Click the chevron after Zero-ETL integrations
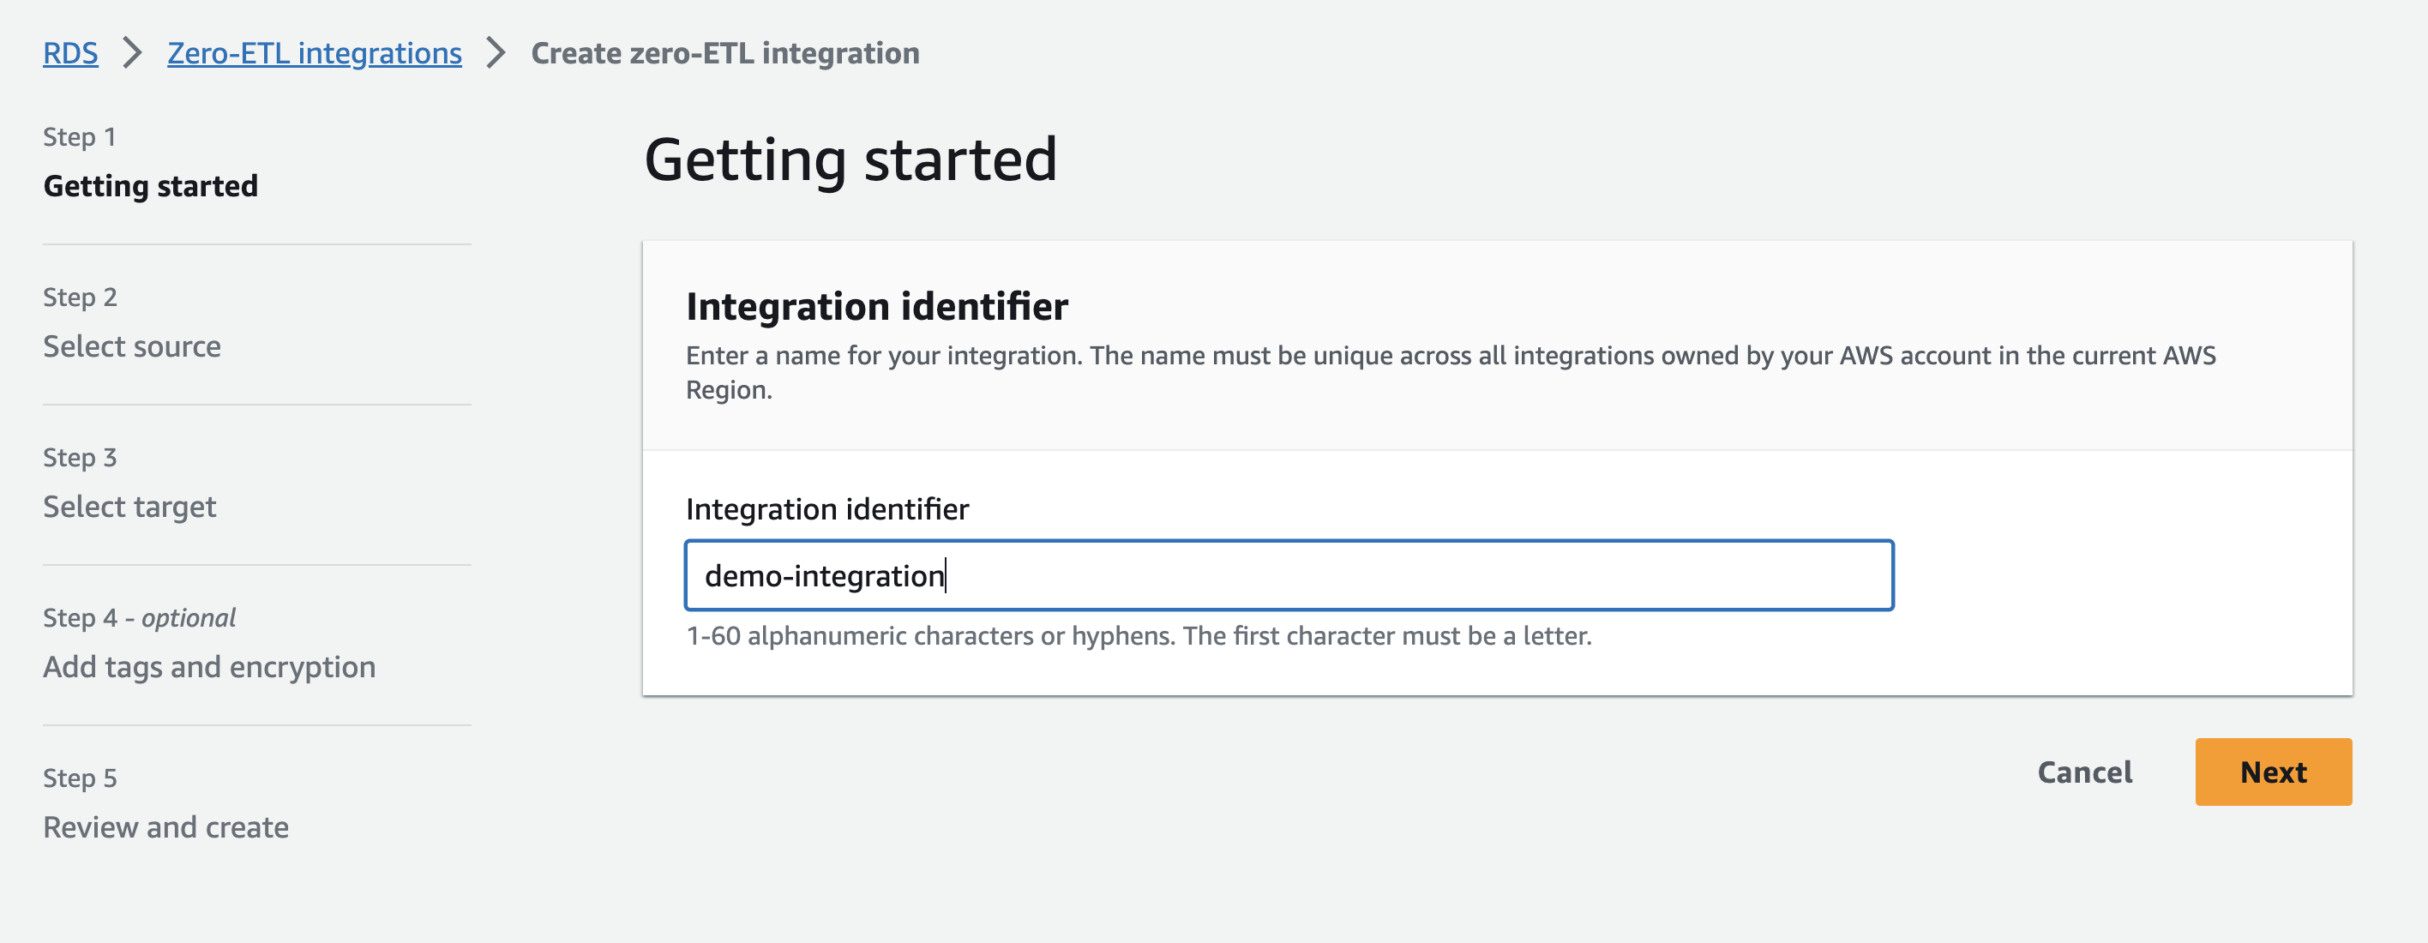 click(496, 53)
